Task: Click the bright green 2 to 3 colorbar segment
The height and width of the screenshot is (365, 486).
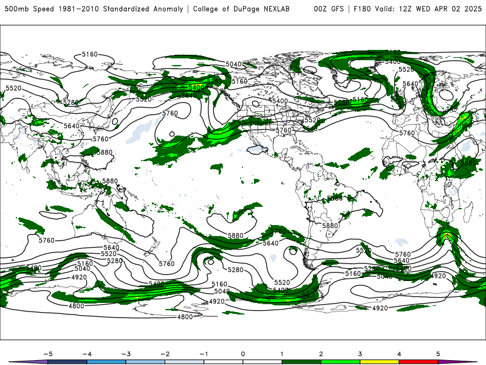Action: [341, 362]
